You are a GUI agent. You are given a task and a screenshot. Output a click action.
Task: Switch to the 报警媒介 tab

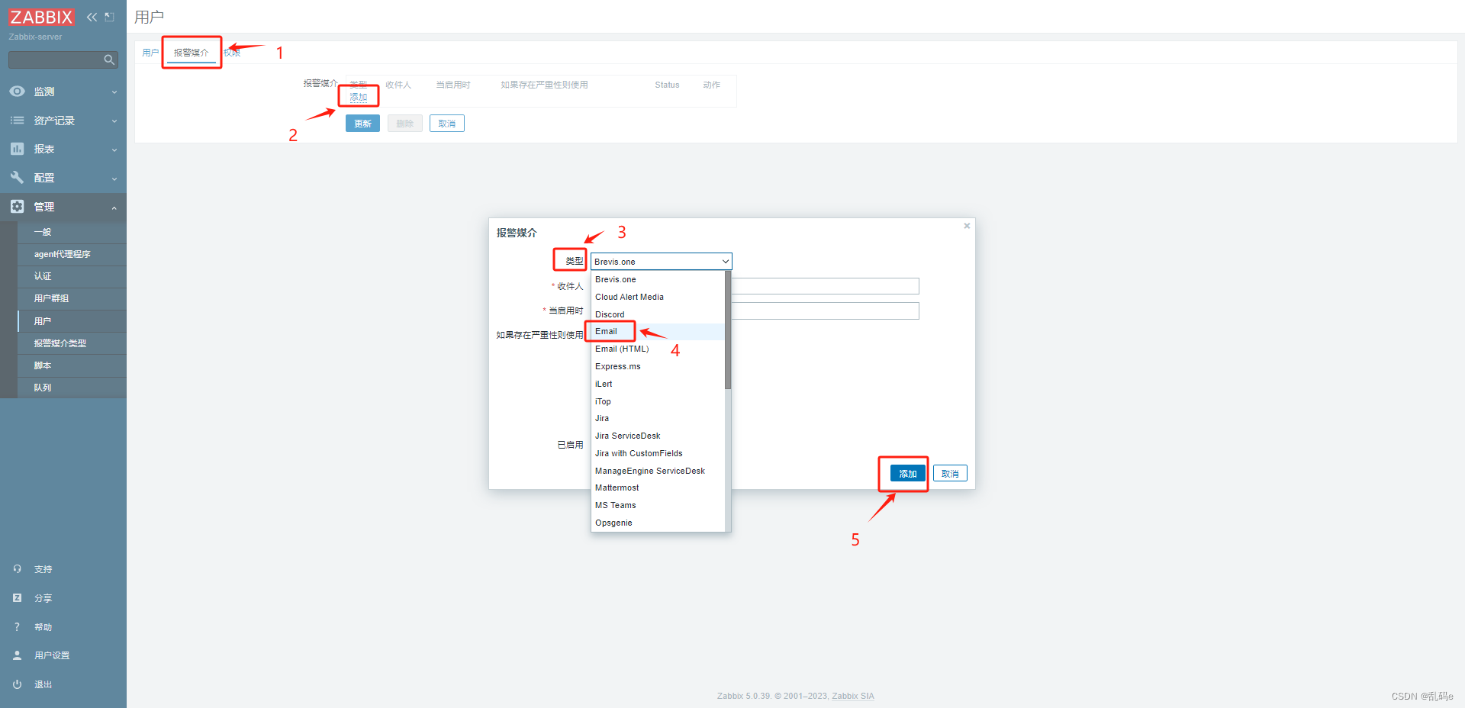click(x=191, y=53)
